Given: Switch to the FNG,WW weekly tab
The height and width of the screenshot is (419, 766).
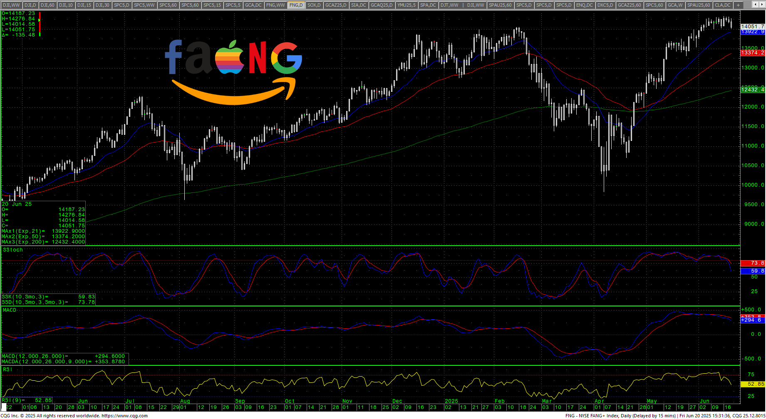Looking at the screenshot, I should click(275, 5).
